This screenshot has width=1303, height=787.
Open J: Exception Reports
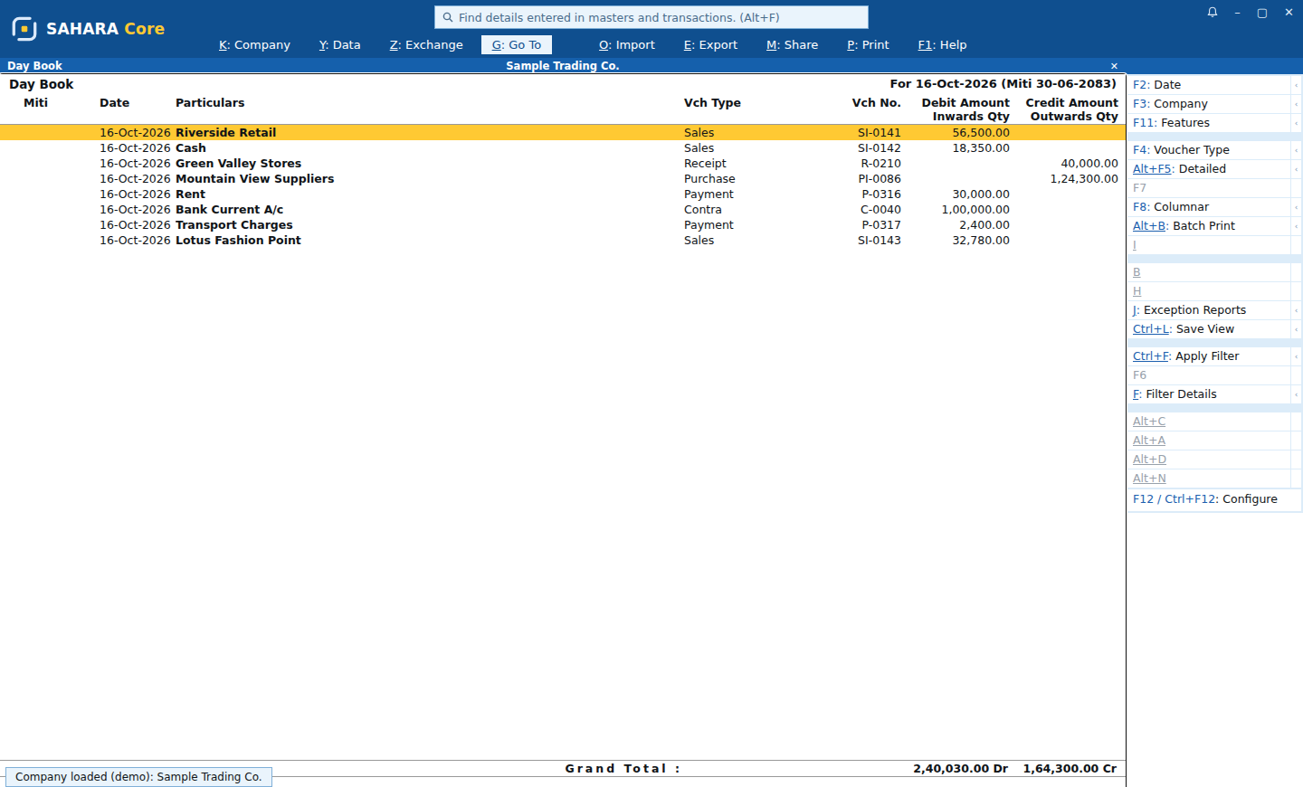(1209, 310)
